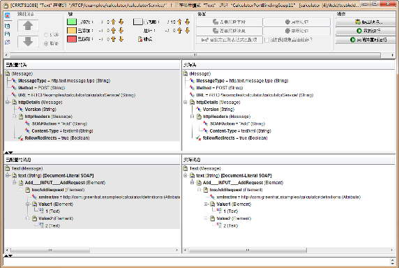Click the yellow color swatch
This screenshot has width=399, height=268.
[x=72, y=31]
